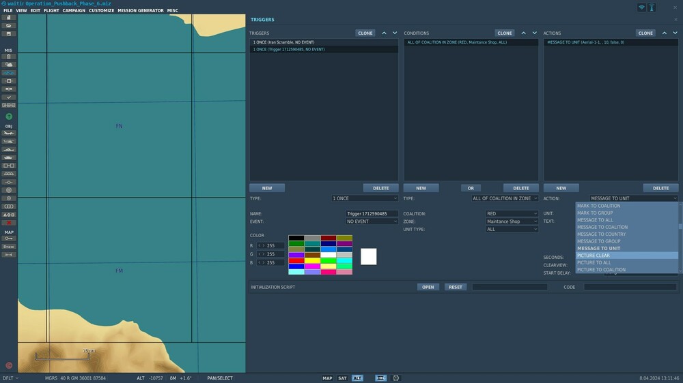Viewport: 683px width, 383px height.
Task: Open the mission goals checkmark icon
Action: (9, 97)
